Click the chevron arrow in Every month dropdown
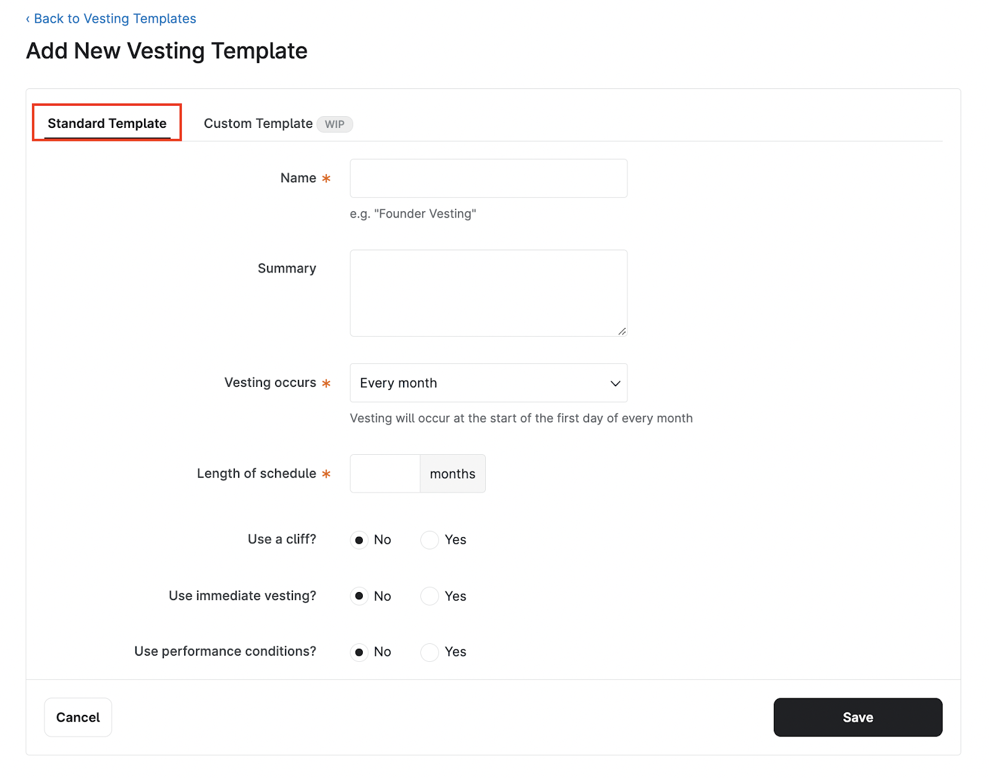 (x=615, y=383)
